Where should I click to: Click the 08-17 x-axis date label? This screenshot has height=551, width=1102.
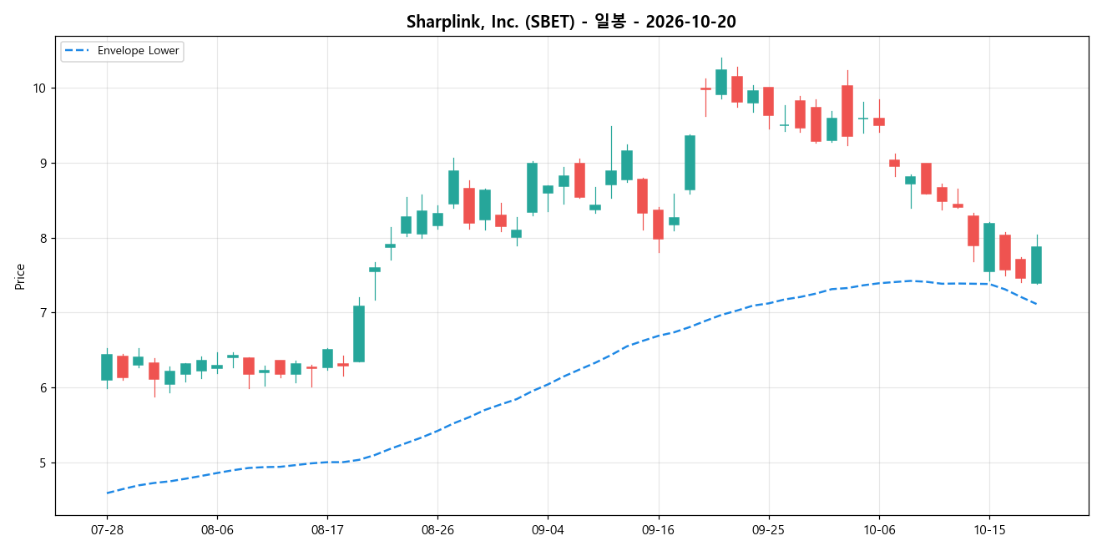coord(327,530)
